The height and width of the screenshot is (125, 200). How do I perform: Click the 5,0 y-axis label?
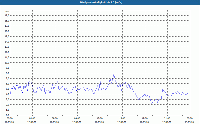pyautogui.click(x=7, y=89)
